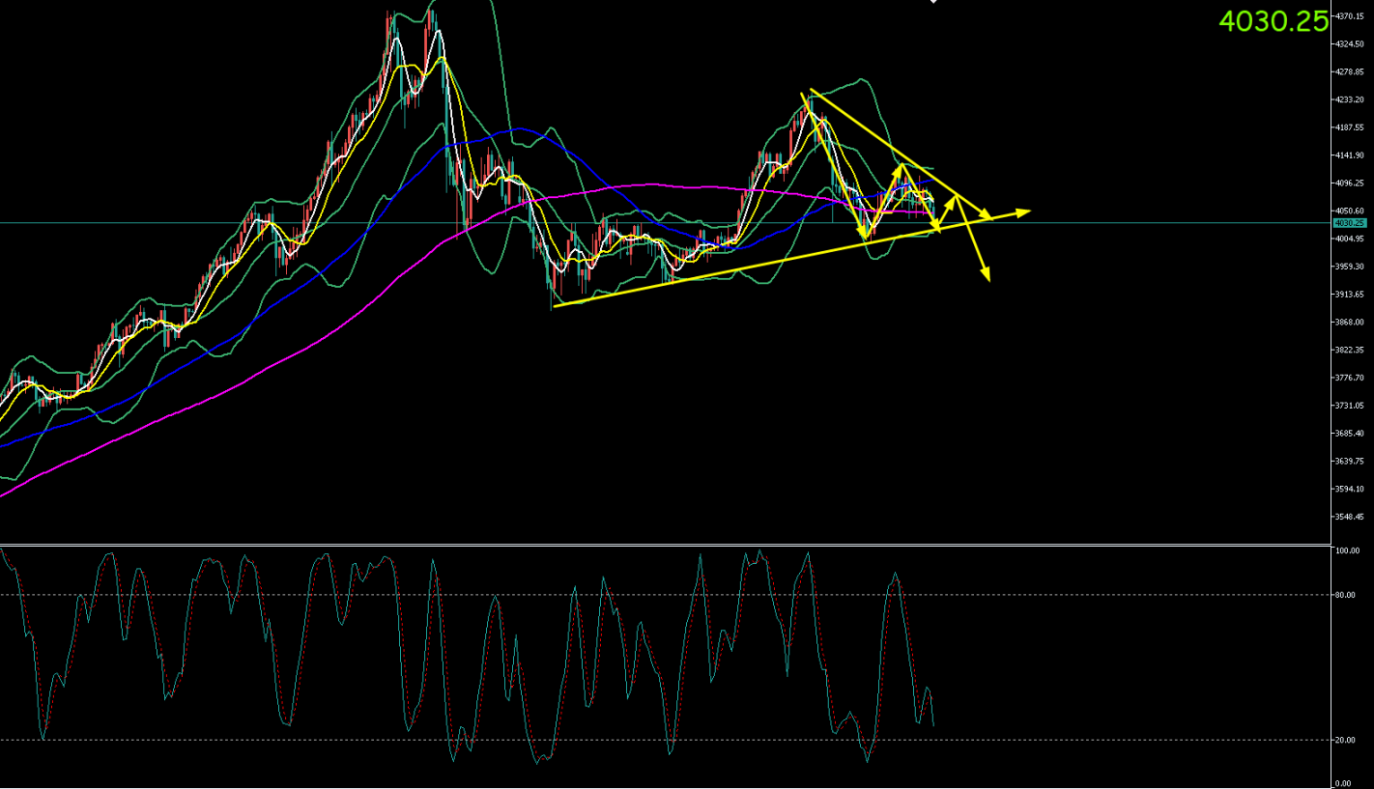Click the left start of the rising yellow trendline
This screenshot has width=1374, height=789.
tap(555, 306)
